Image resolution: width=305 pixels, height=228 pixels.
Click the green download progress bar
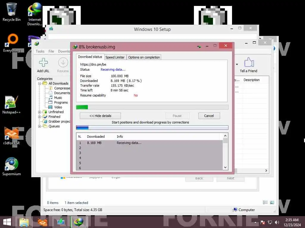[x=152, y=107]
